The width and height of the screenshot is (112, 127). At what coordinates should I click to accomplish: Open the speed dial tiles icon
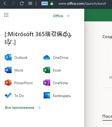point(30,3)
